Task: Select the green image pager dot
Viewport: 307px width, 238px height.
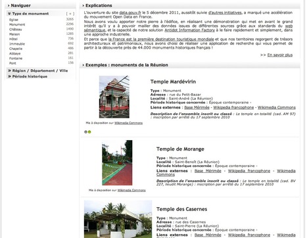Action: (x=89, y=132)
